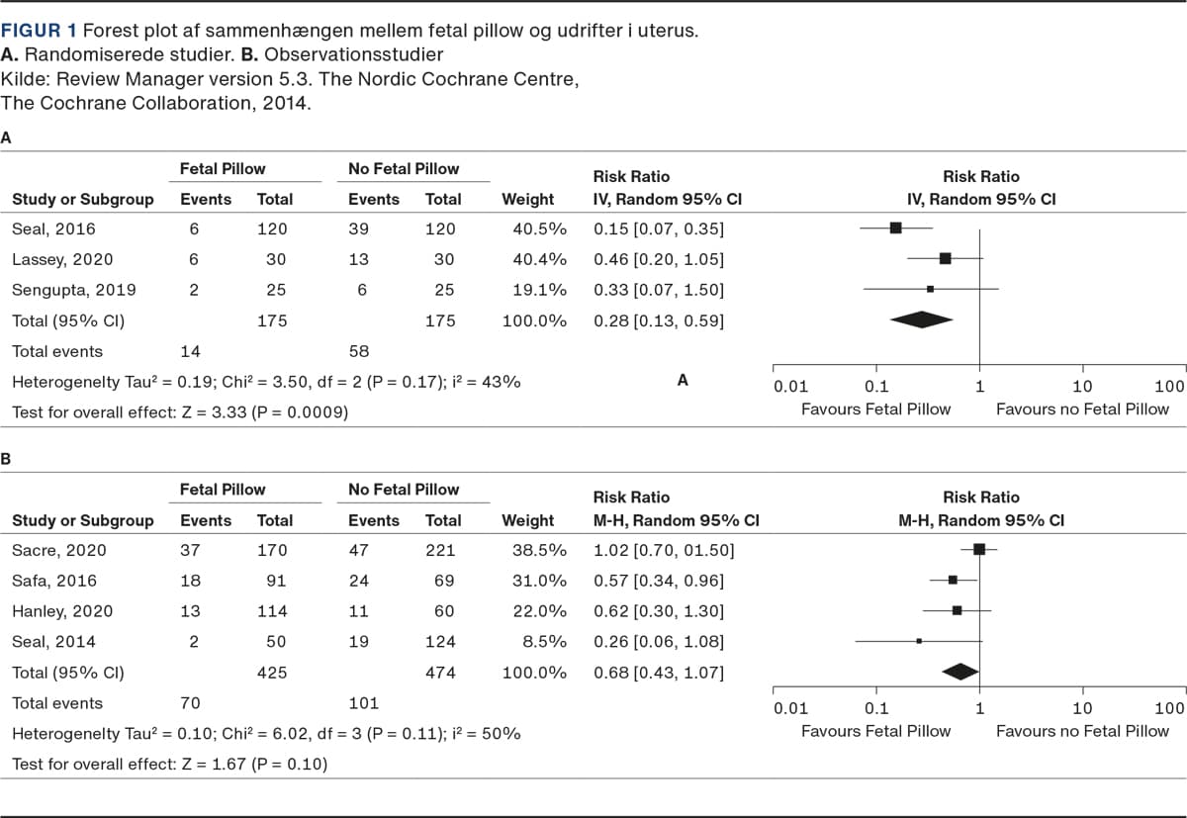Select the Sacre, 2020 study name
This screenshot has width=1187, height=818.
pyautogui.click(x=59, y=550)
